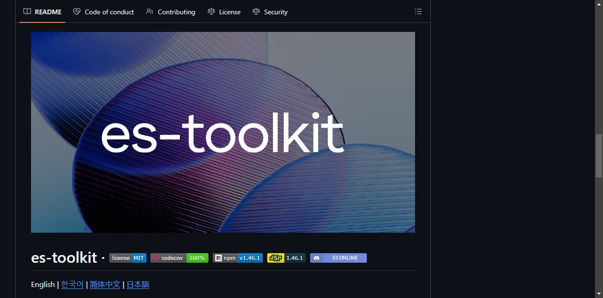The width and height of the screenshot is (603, 298).
Task: View the Security tab
Action: point(270,12)
